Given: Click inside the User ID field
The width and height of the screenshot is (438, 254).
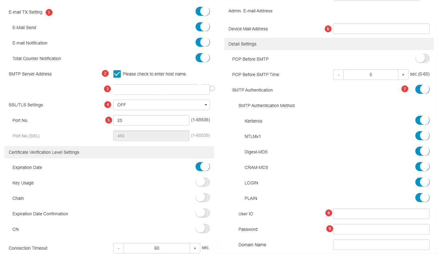Looking at the screenshot, I should pos(381,213).
